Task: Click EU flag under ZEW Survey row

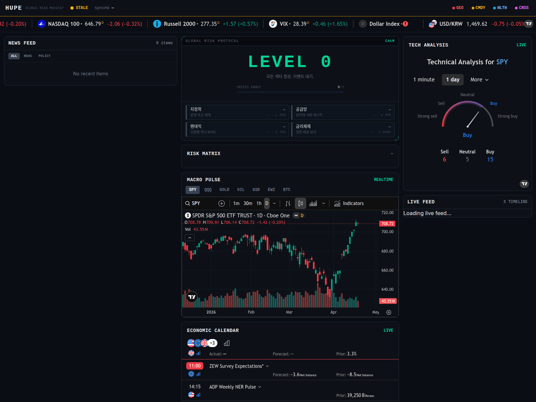Action: [191, 374]
